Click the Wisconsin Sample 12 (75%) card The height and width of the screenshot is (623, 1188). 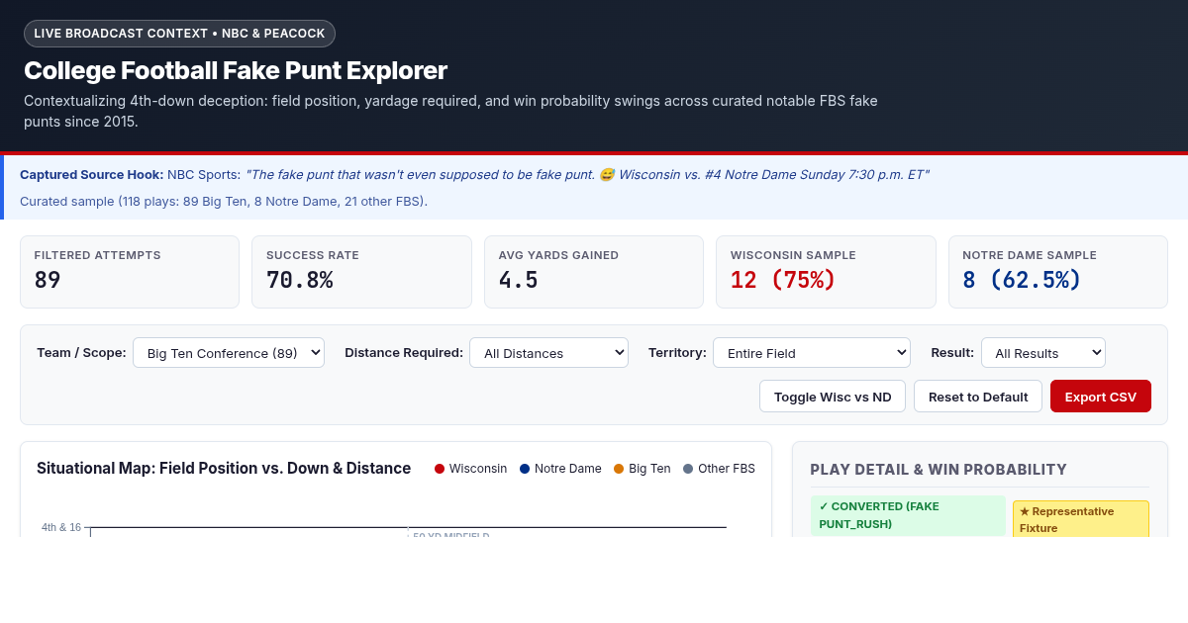826,272
